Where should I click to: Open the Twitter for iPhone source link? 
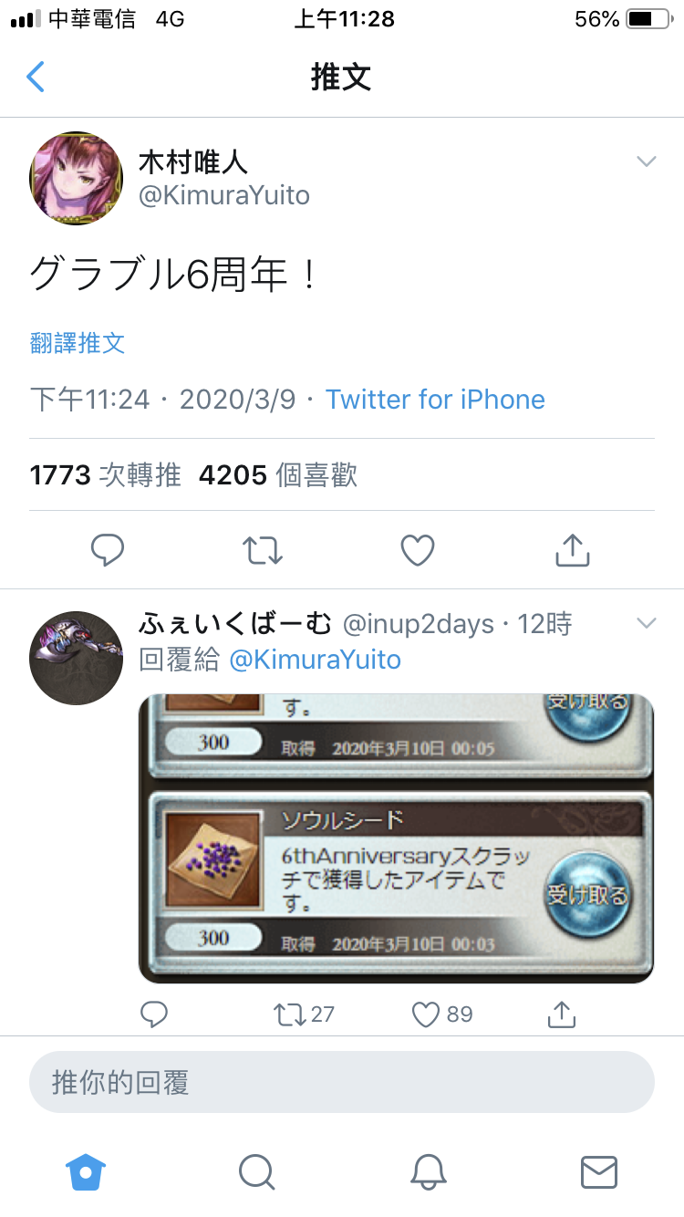435,400
